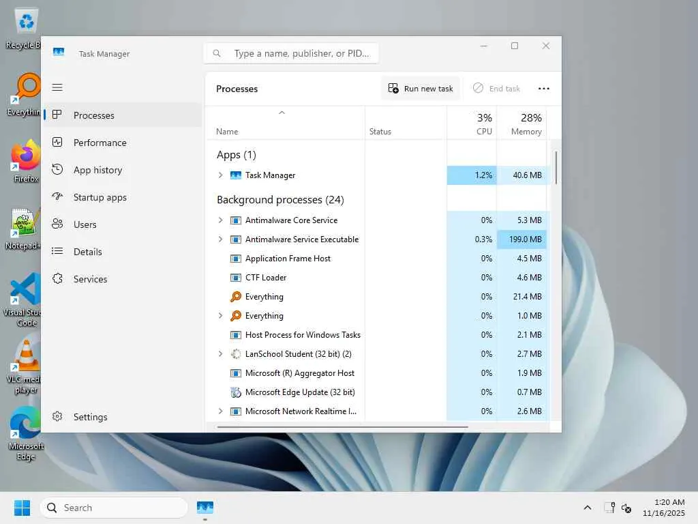Viewport: 698px width, 524px height.
Task: Open the Firefox desktop shortcut
Action: click(25, 161)
